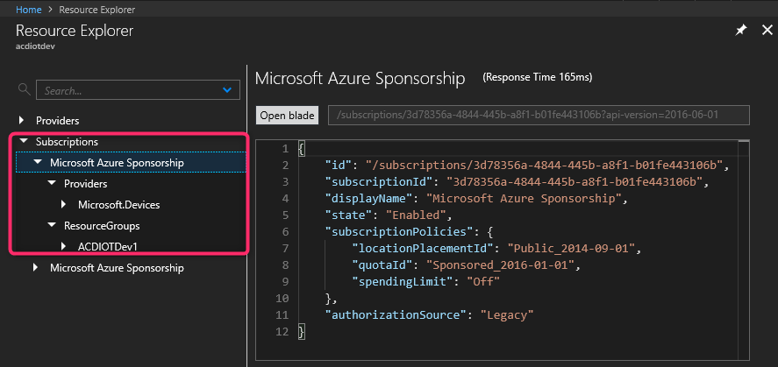
Task: Open the search box dropdown chevron
Action: (x=229, y=89)
